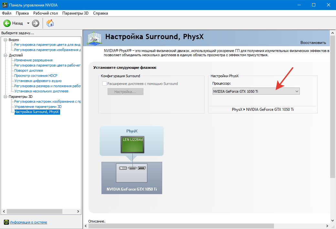Click the Назад button label
Screen dimensions: 336x229
pyautogui.click(x=17, y=23)
